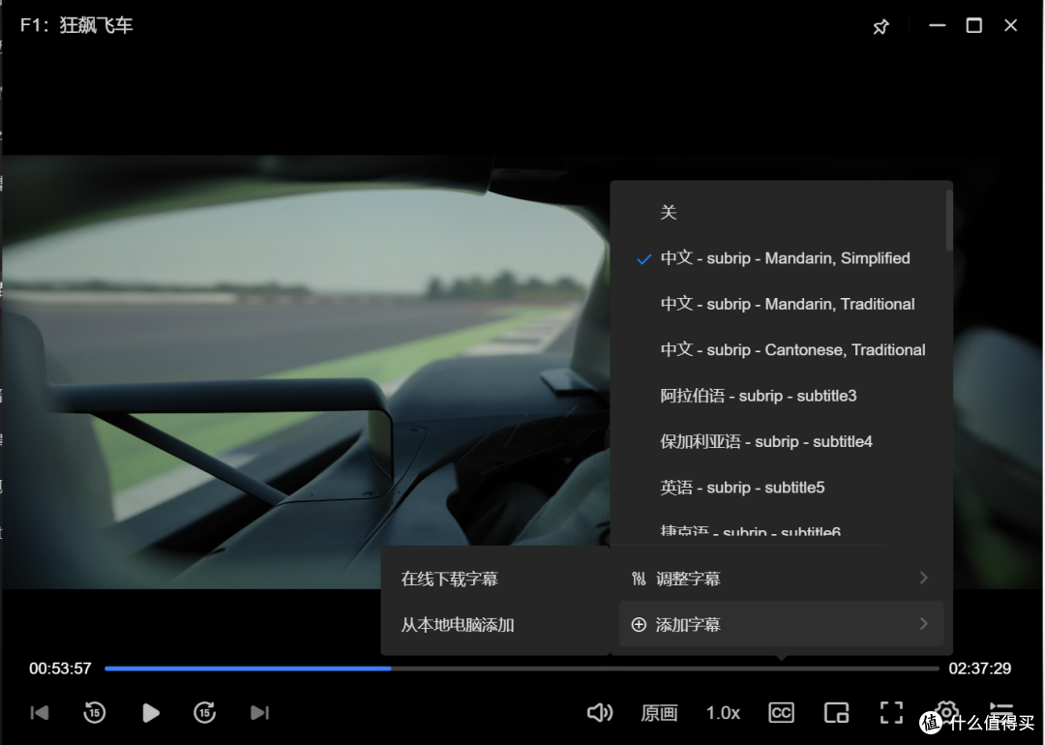Viewport: 1045px width, 745px height.
Task: Play the video
Action: tap(151, 713)
